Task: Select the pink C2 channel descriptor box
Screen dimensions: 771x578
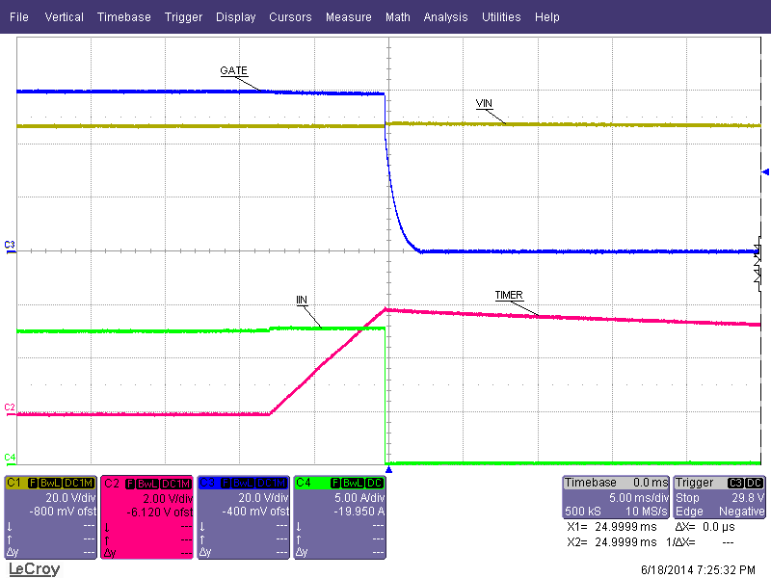Action: (147, 515)
